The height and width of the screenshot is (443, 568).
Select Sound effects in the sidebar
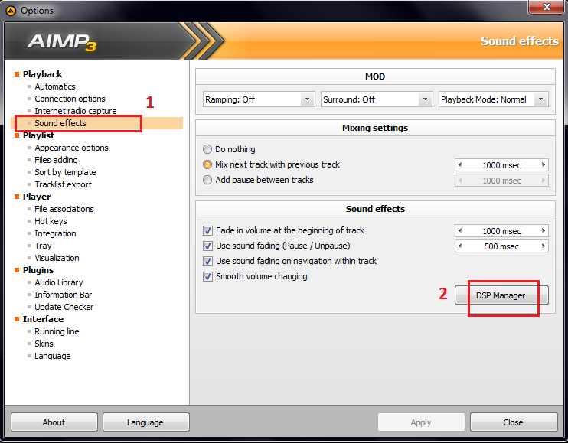coord(60,123)
